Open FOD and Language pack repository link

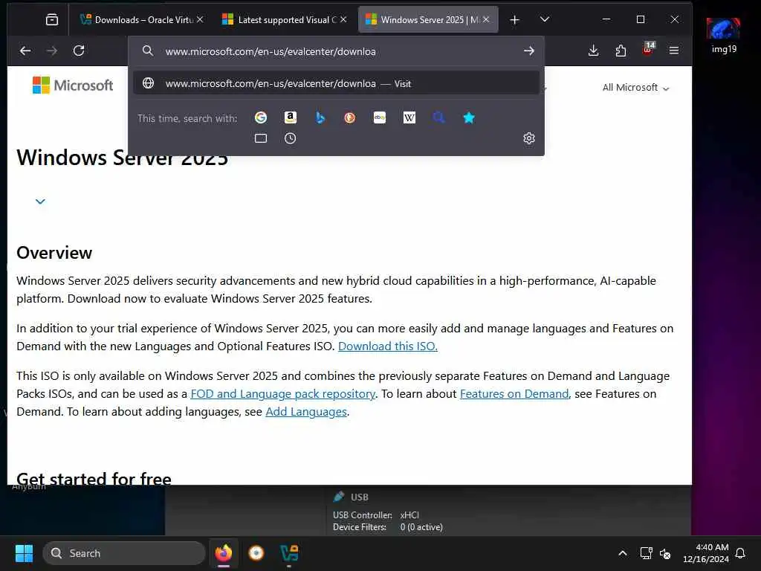[283, 394]
